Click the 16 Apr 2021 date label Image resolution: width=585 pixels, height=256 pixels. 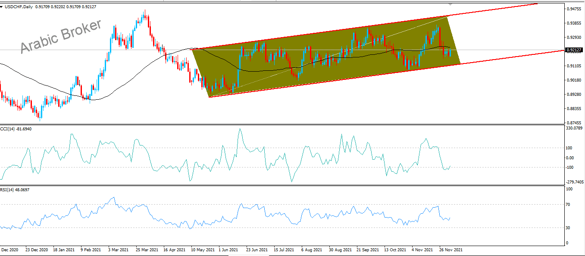[x=174, y=250]
